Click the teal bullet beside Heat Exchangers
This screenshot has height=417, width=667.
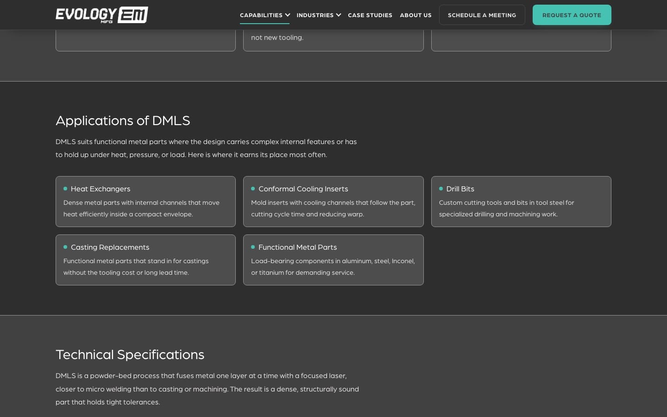(65, 189)
